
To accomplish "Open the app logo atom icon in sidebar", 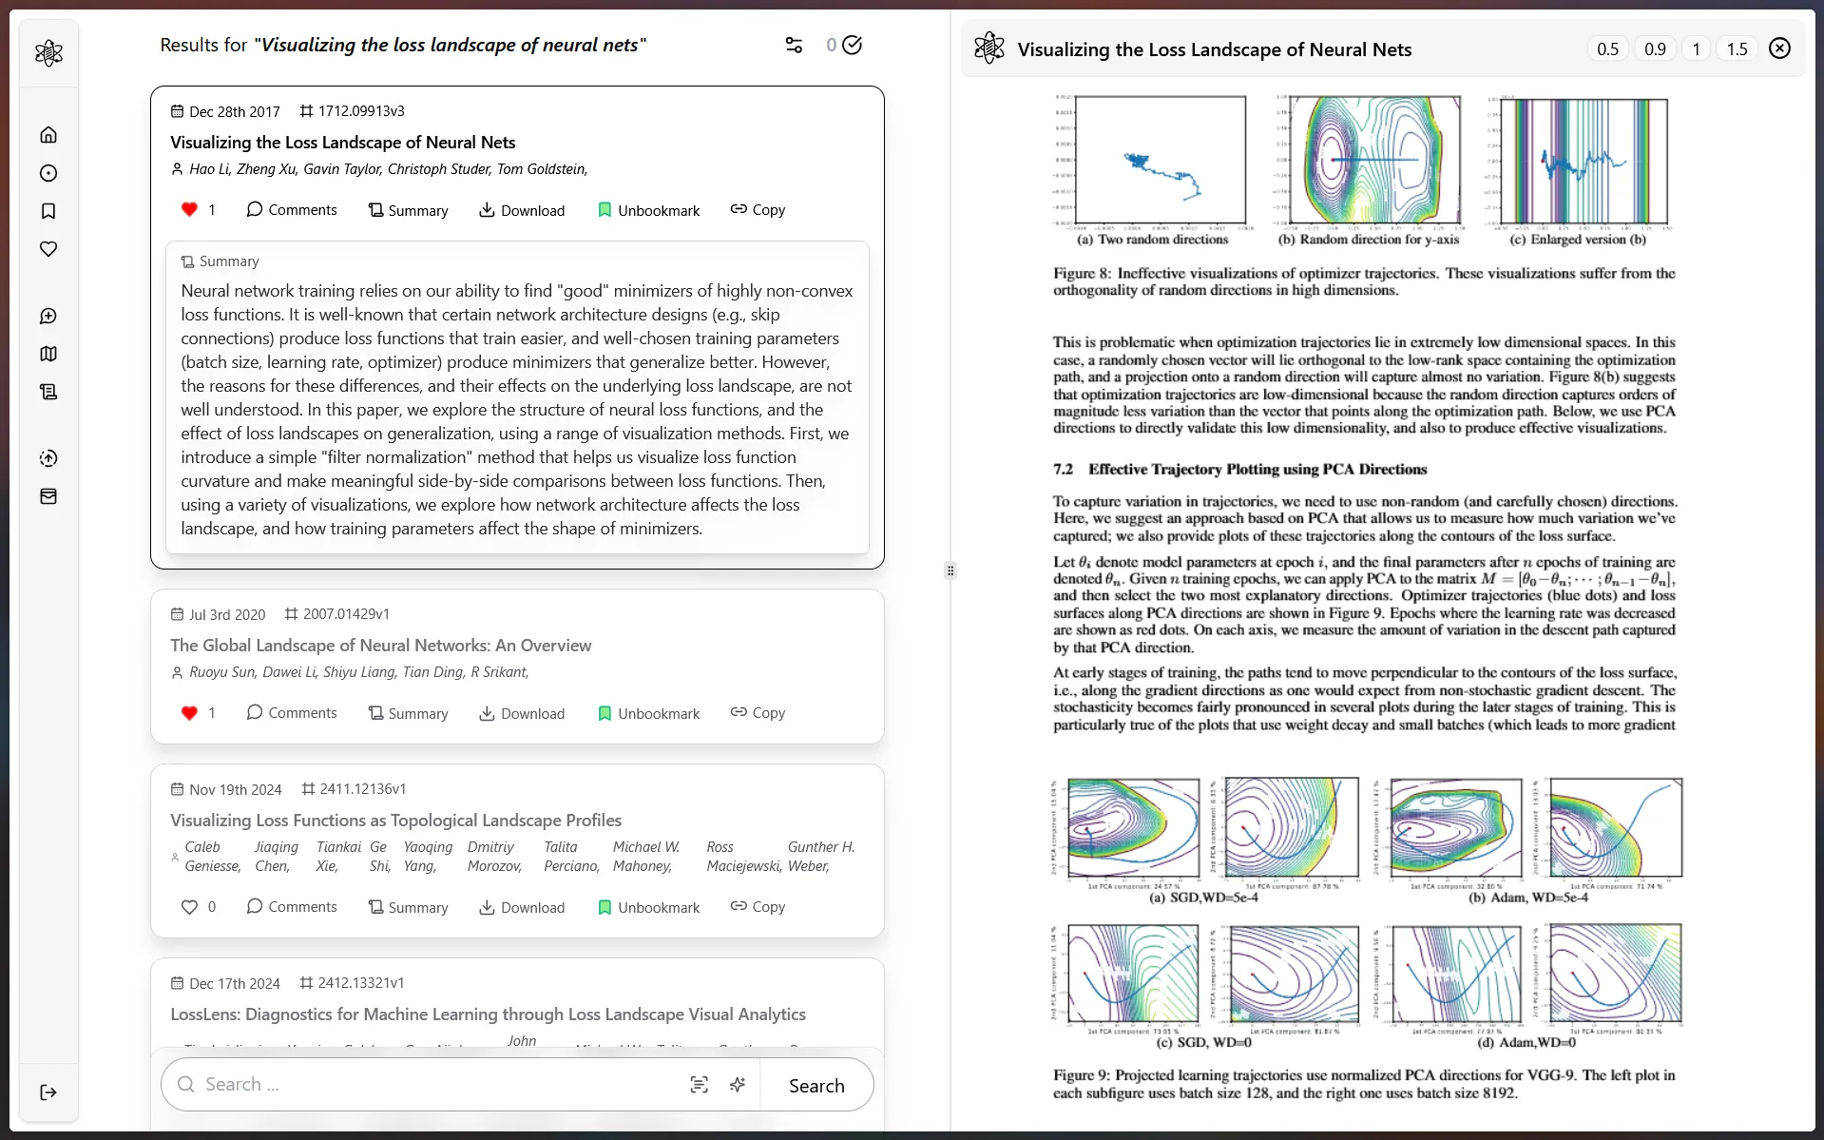I will click(48, 53).
